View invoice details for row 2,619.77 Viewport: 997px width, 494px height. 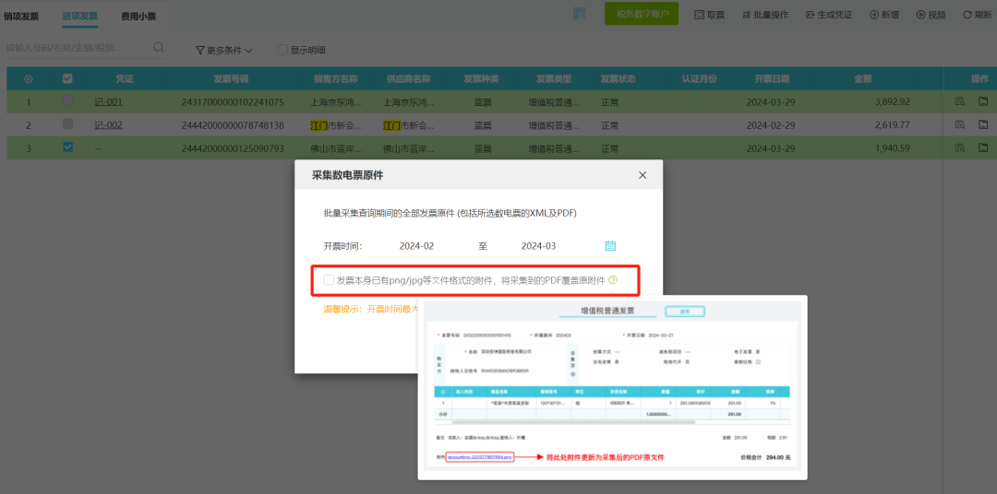click(960, 124)
